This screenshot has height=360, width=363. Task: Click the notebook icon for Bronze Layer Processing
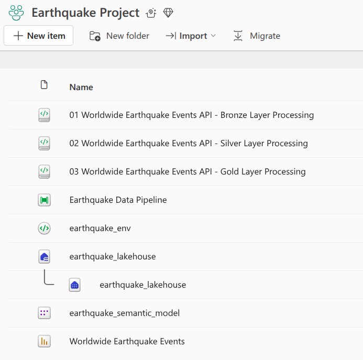(x=45, y=115)
